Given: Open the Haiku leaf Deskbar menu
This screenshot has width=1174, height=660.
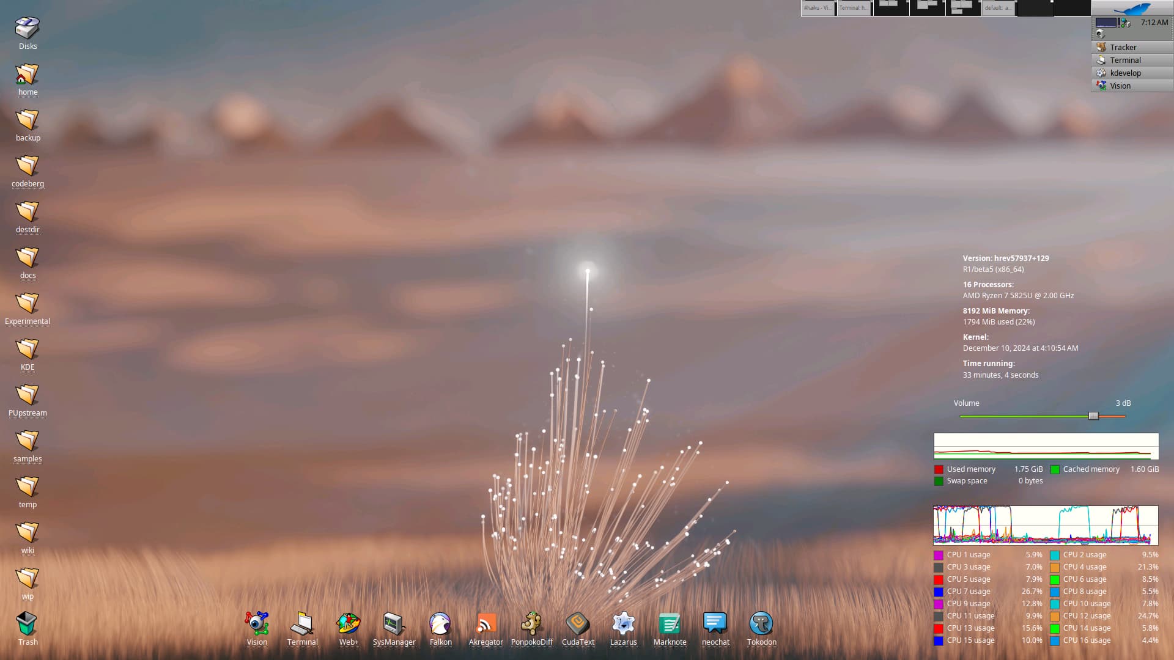Looking at the screenshot, I should [x=1132, y=8].
